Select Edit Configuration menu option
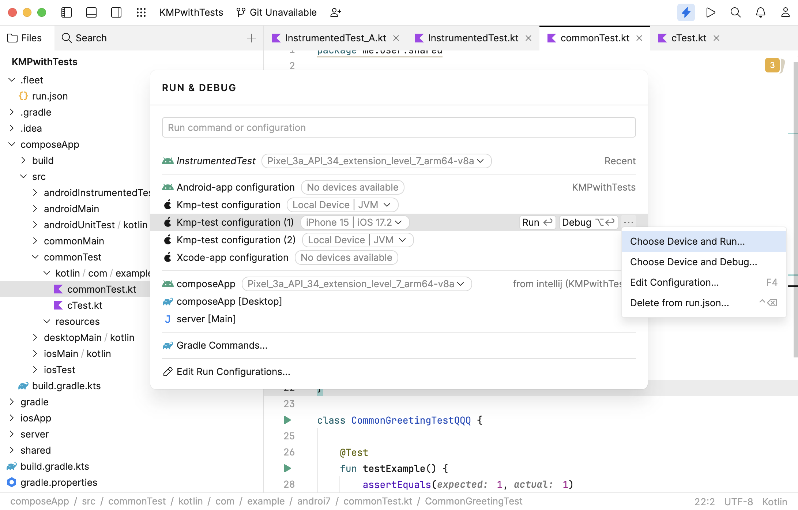798x510 pixels. tap(674, 282)
